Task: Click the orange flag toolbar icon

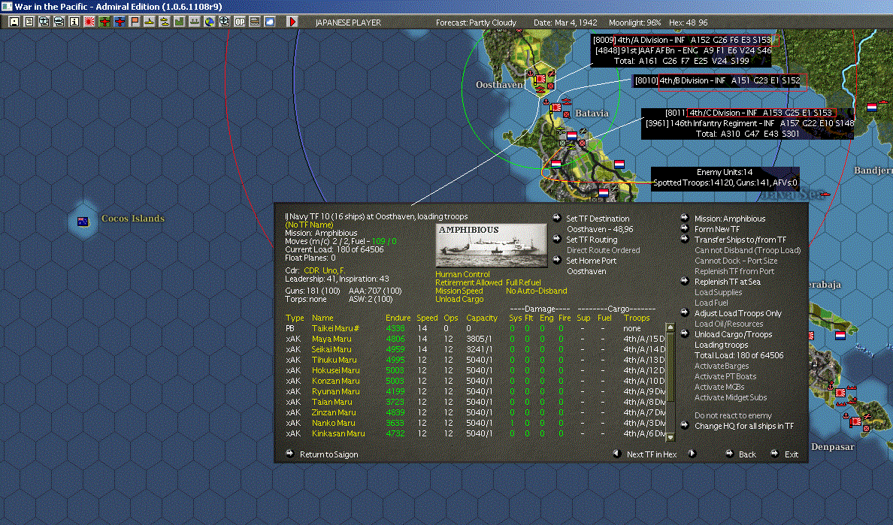Action: click(x=135, y=22)
